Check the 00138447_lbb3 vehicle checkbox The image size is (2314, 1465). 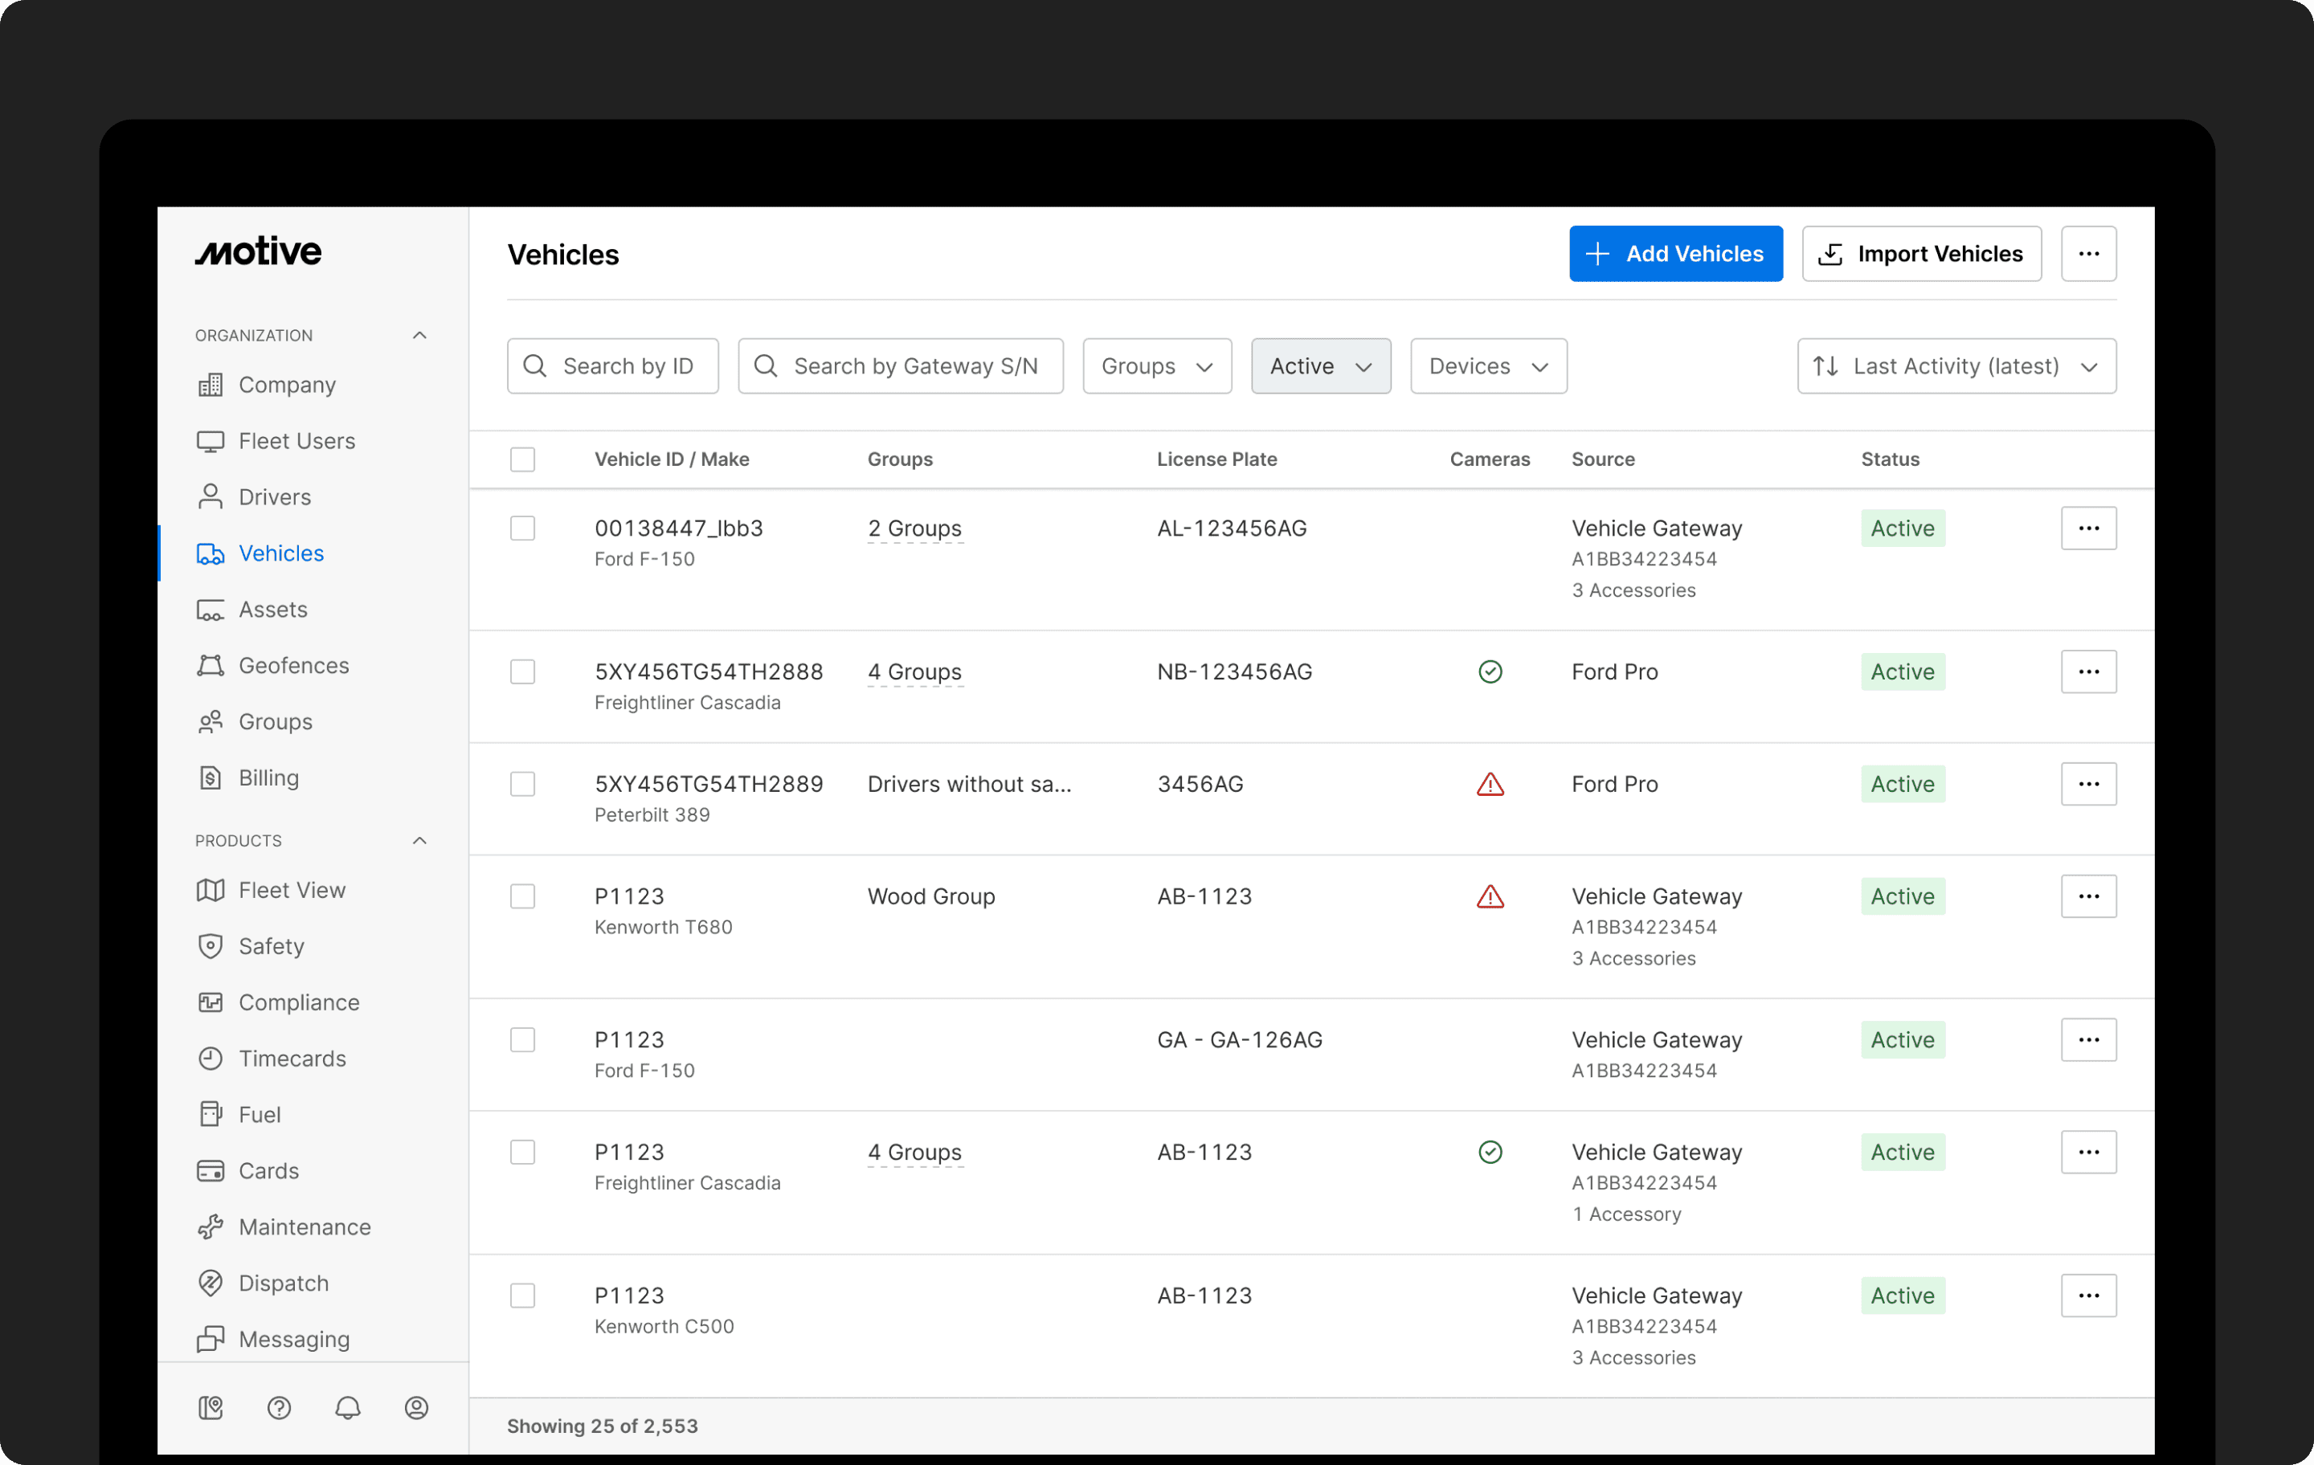coord(523,528)
